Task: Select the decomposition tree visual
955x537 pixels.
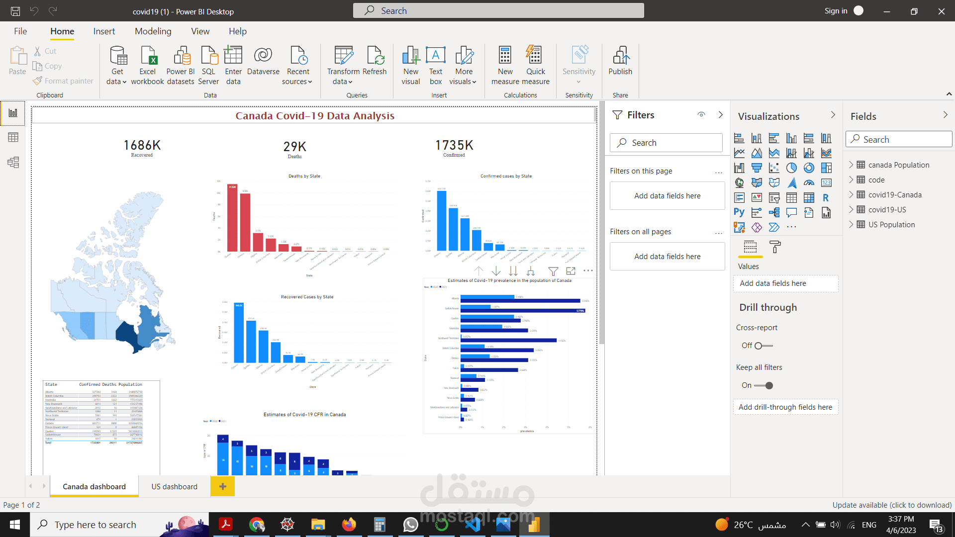Action: (774, 213)
